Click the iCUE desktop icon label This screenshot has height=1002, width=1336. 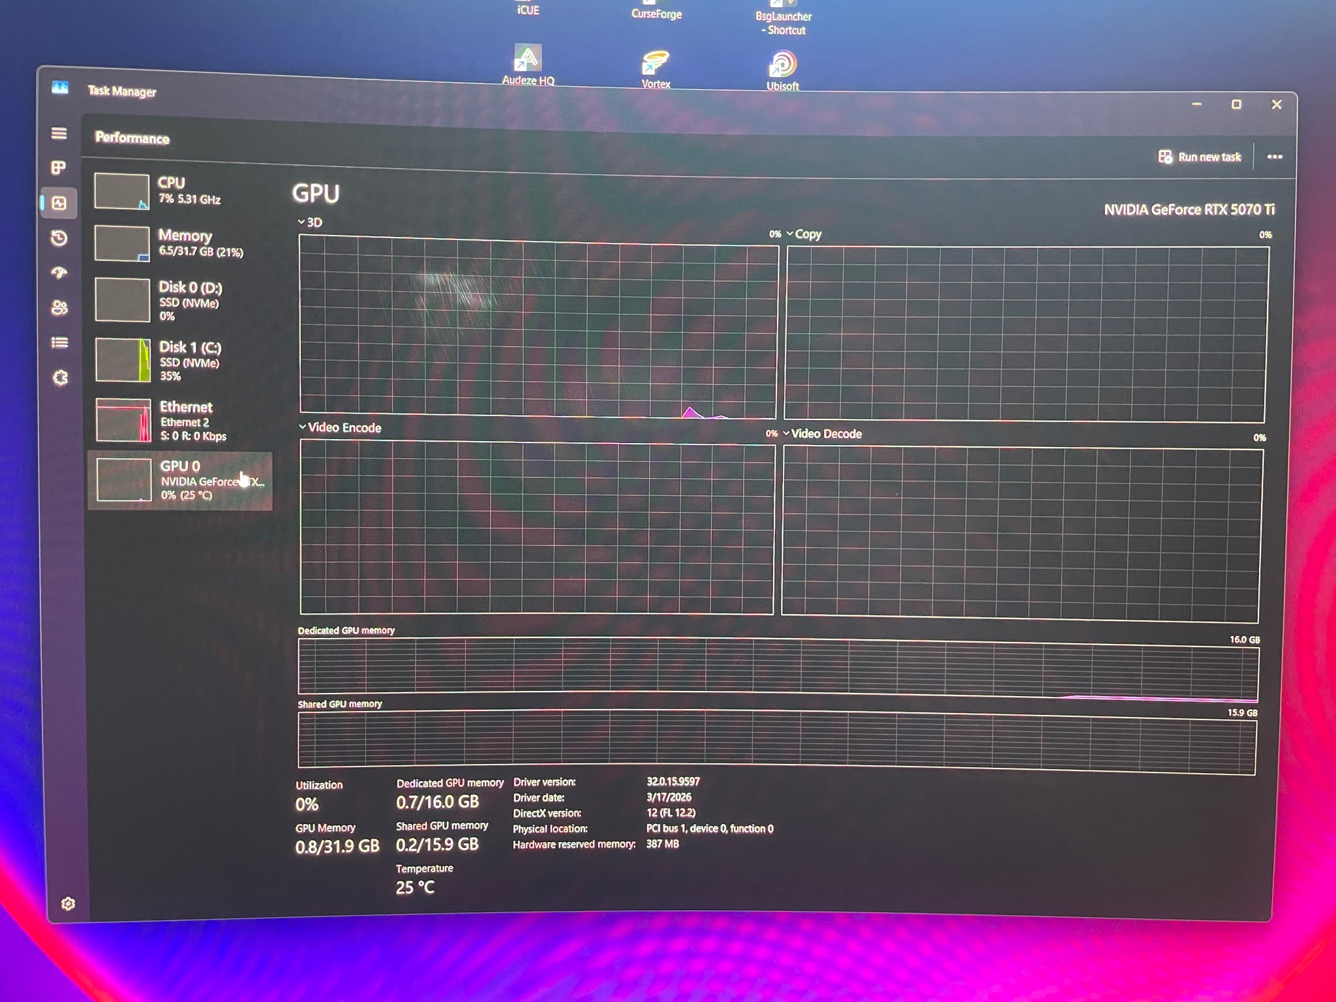pos(528,10)
